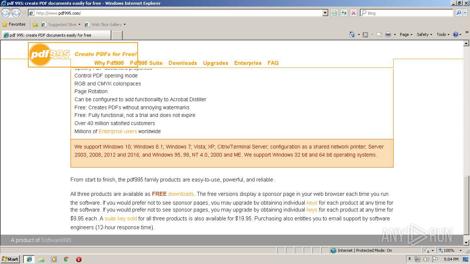Show hidden tray icons arrow
The width and height of the screenshot is (470, 264).
409,259
